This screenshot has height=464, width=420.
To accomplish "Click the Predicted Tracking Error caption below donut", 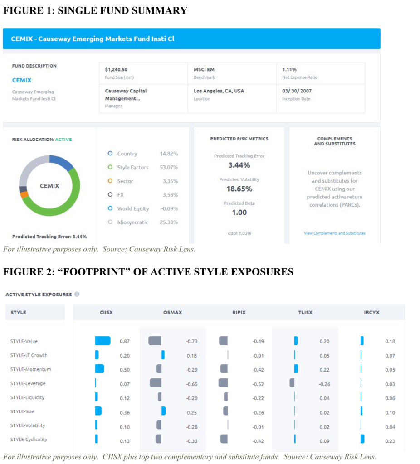I will point(49,237).
